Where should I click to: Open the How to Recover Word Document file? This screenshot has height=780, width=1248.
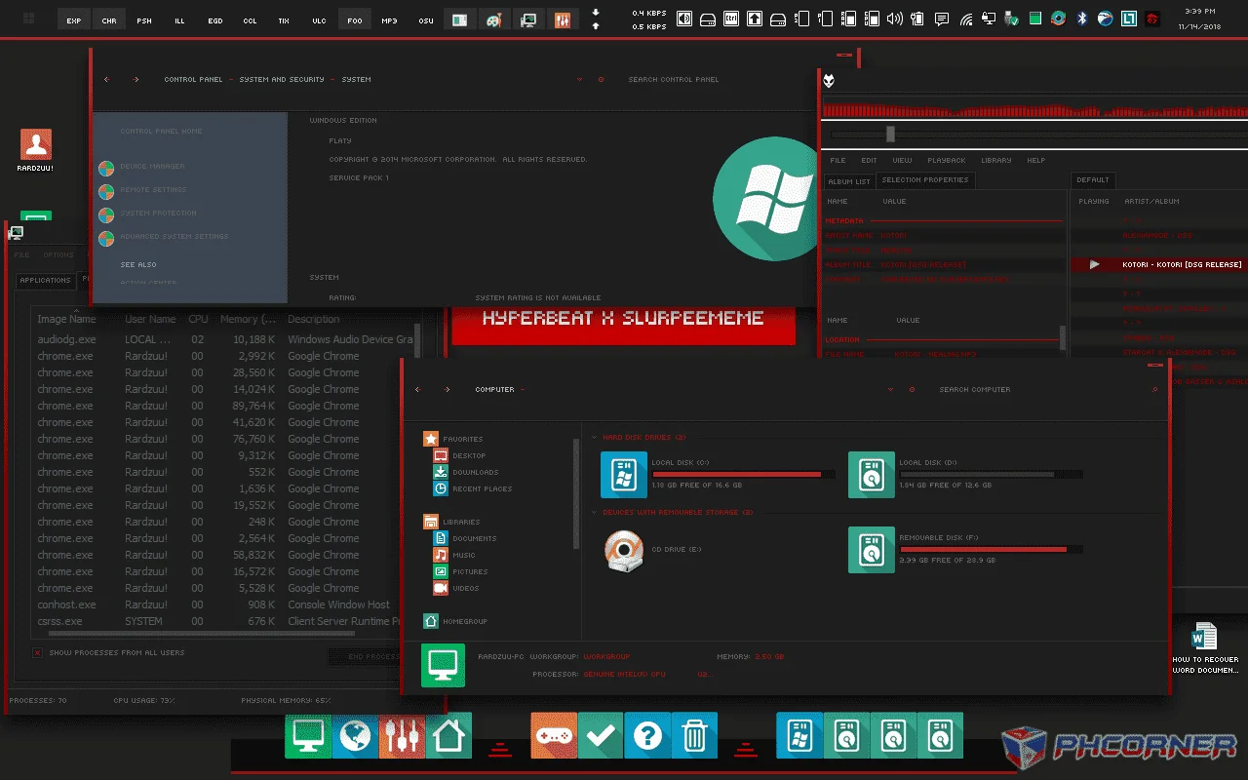click(1205, 648)
